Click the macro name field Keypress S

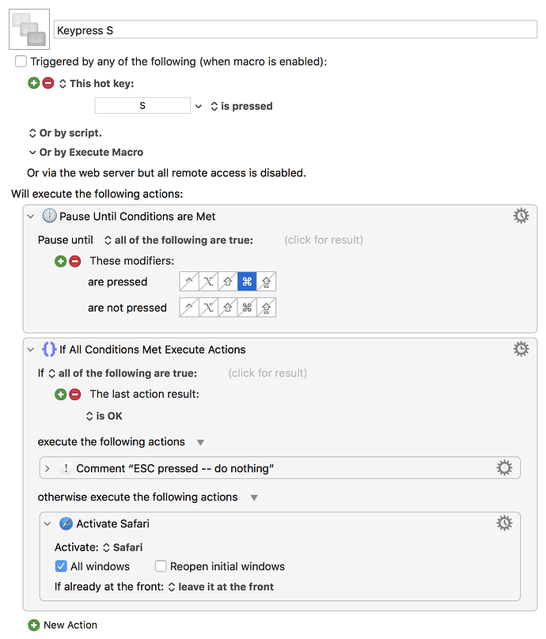(x=294, y=29)
